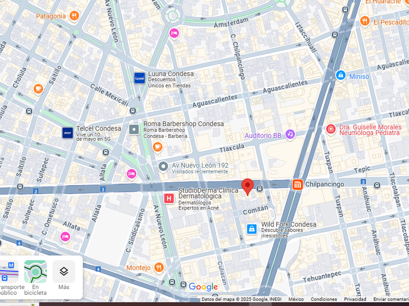
Task: Open the Telcel Condesa logo marker
Action: (68, 133)
